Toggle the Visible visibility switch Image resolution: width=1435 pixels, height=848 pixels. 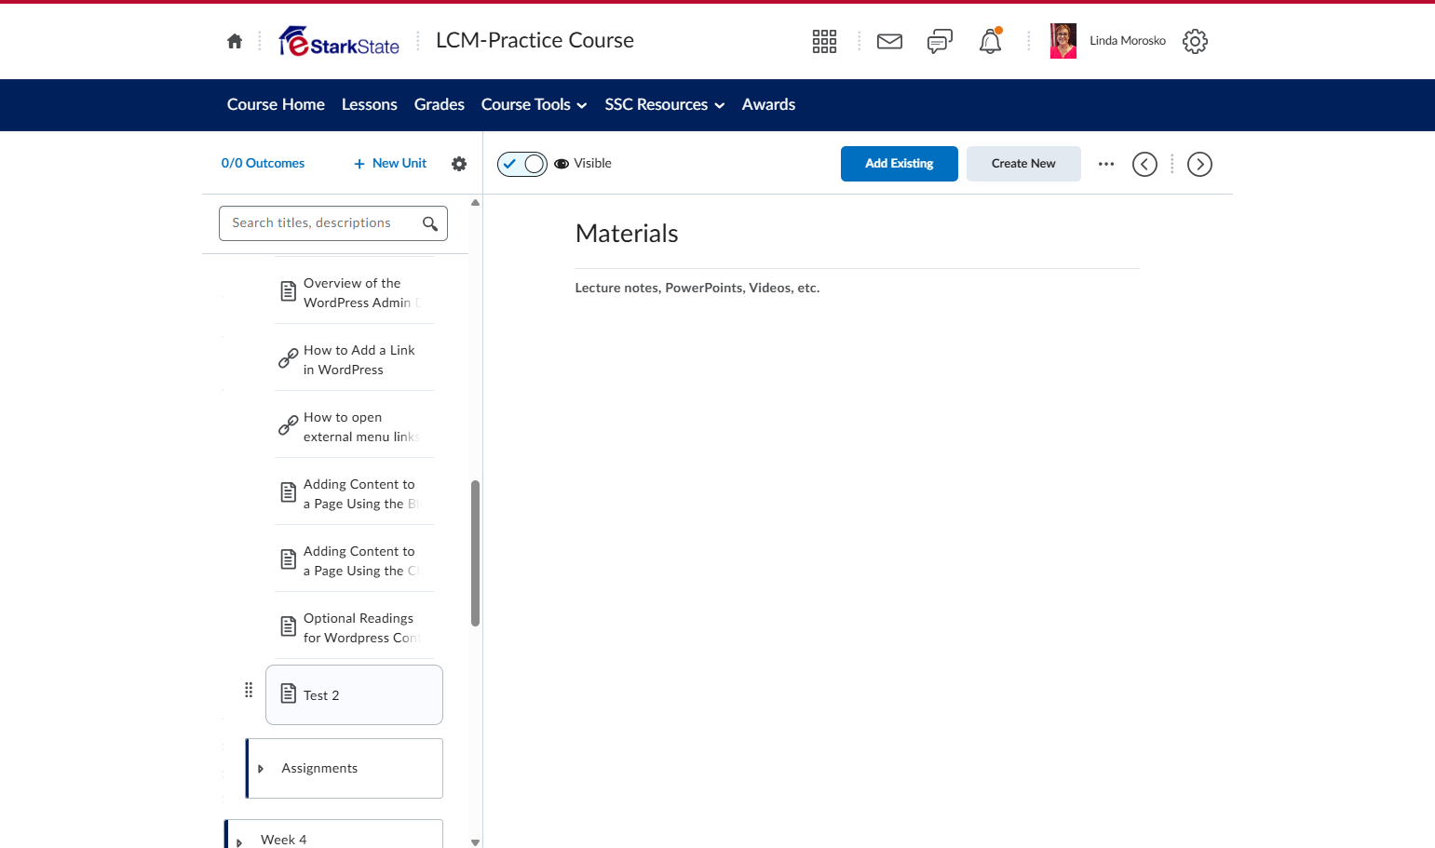pos(522,164)
